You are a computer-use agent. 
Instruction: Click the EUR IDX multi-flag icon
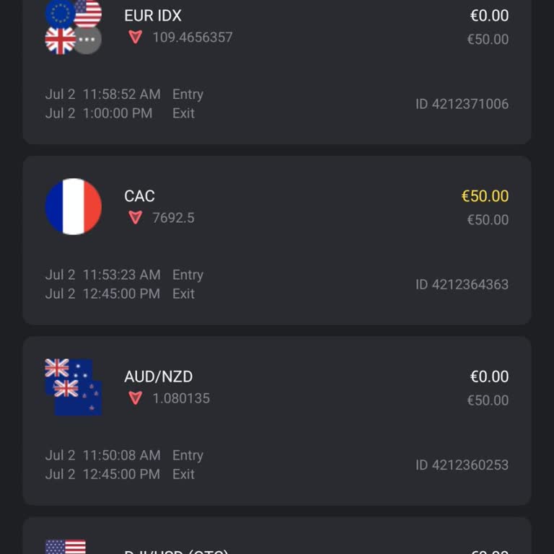[73, 27]
